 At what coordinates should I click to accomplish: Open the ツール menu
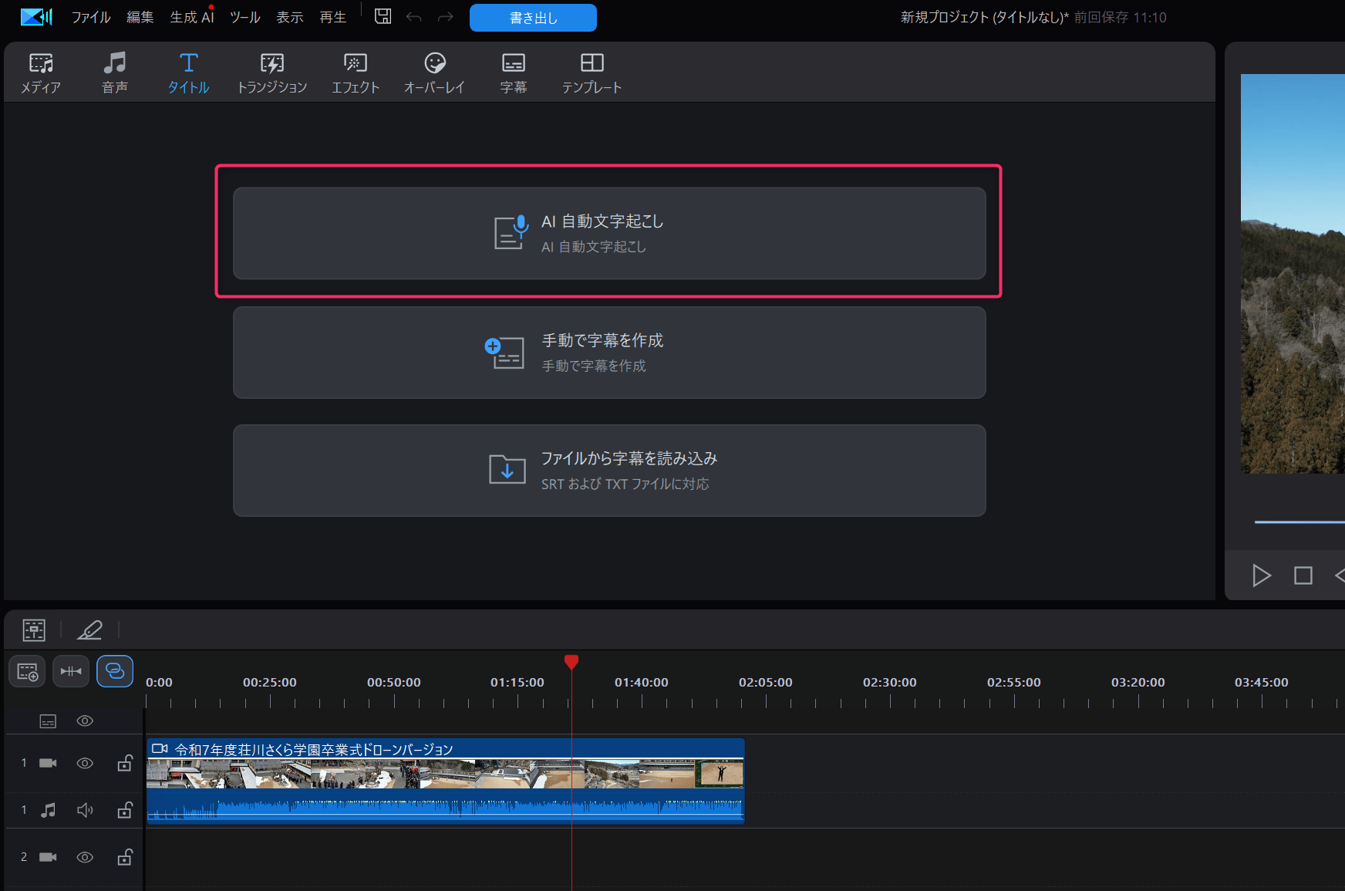[x=245, y=17]
